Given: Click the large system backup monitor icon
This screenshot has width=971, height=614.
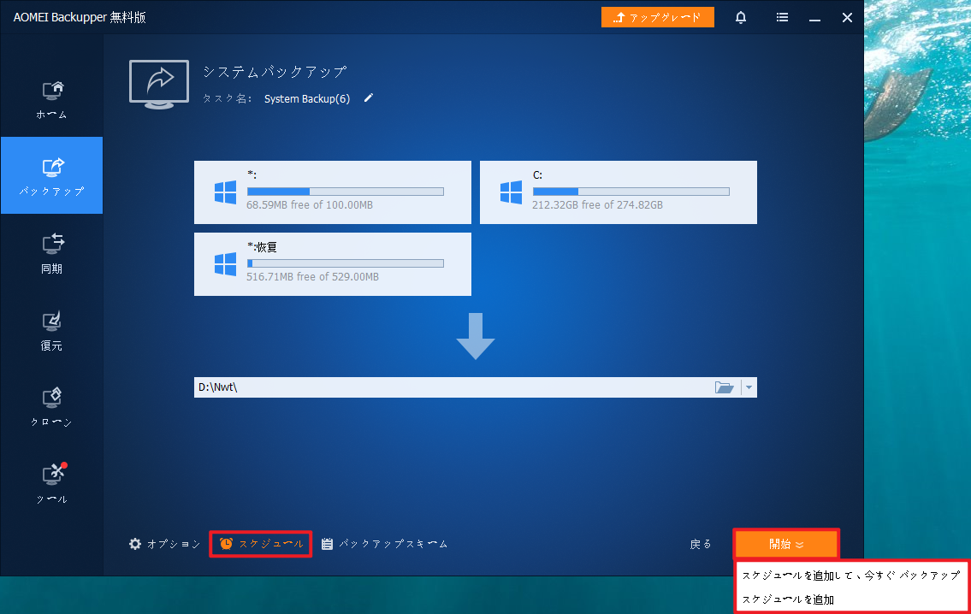Looking at the screenshot, I should (x=159, y=84).
